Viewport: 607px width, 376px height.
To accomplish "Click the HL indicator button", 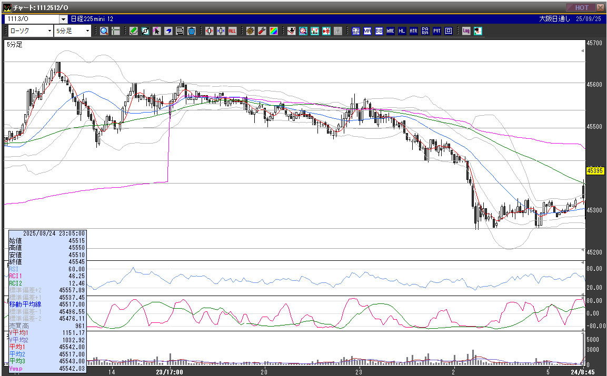I will pyautogui.click(x=402, y=31).
